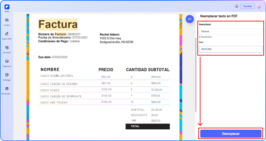The height and width of the screenshot is (141, 266).
Task: Open the user profile avatar
Action: 259,6
